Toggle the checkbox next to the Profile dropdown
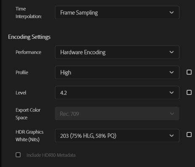 (x=189, y=72)
